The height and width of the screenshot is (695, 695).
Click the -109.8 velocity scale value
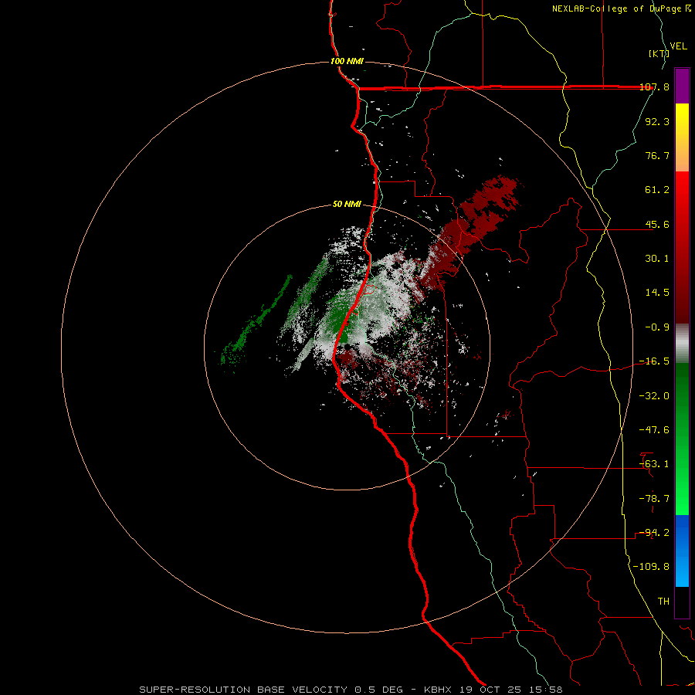651,567
